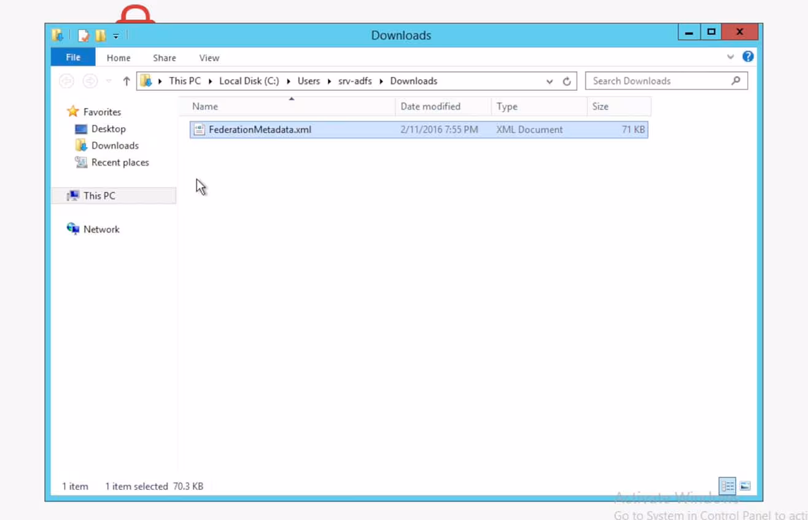808x520 pixels.
Task: Expand the breadcrumb arrow after srv-adfs
Action: click(x=381, y=80)
